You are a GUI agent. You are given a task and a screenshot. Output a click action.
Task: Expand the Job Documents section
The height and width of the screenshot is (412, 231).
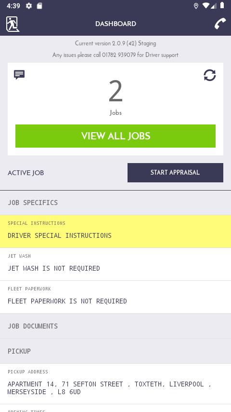point(115,326)
